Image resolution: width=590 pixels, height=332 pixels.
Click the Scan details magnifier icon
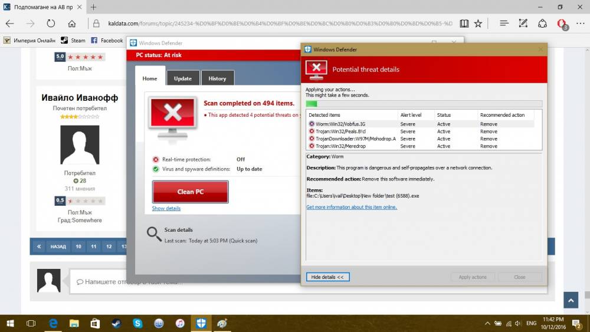pyautogui.click(x=154, y=234)
